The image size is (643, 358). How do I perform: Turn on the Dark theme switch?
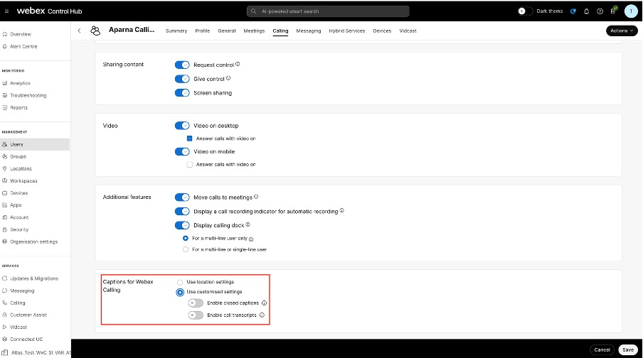525,11
